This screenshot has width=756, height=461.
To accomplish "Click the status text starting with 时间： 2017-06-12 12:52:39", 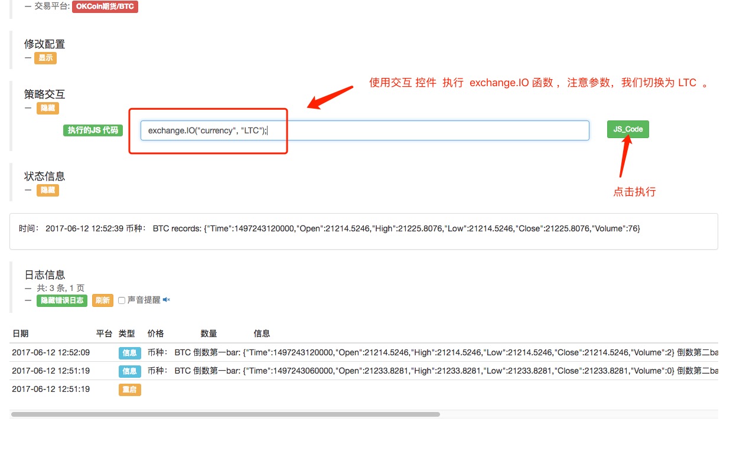I will 330,228.
